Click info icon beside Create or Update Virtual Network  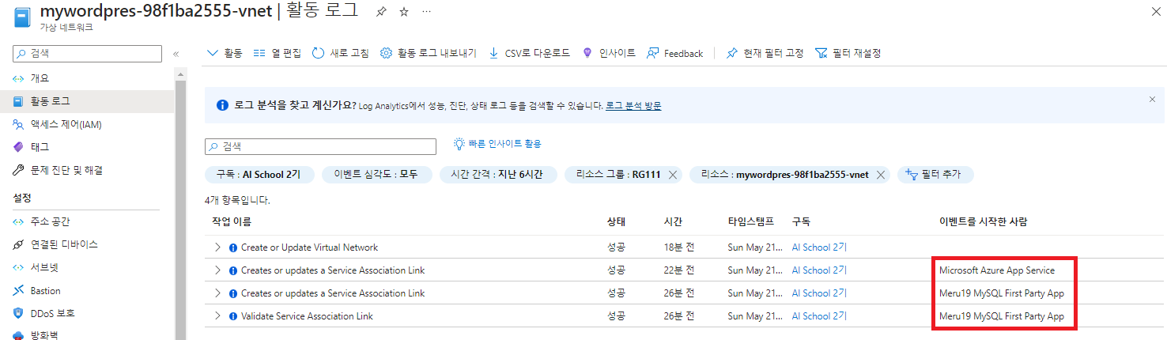[x=233, y=247]
